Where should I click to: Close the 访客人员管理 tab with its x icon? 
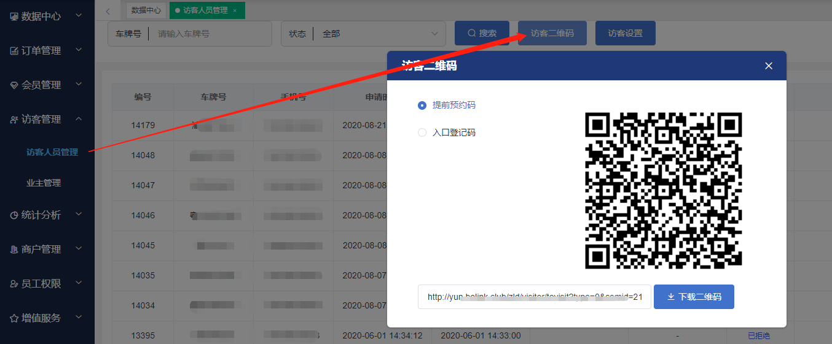(x=235, y=10)
